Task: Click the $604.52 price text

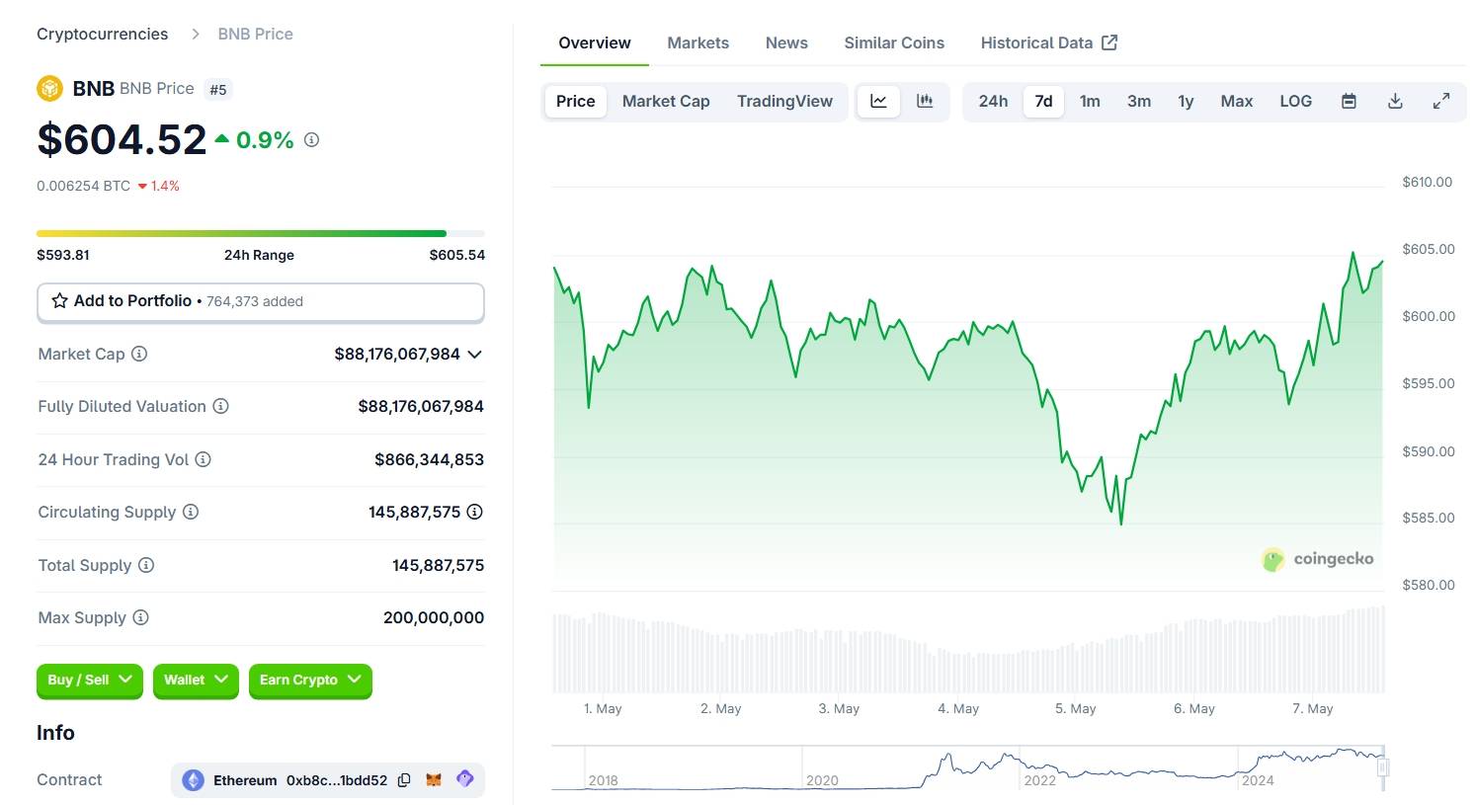Action: 122,139
